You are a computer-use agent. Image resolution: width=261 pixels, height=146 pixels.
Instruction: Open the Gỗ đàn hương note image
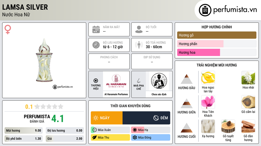(248, 126)
